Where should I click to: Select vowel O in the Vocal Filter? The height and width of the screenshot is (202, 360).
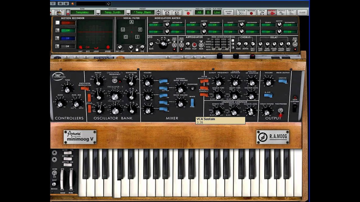[x=126, y=37]
